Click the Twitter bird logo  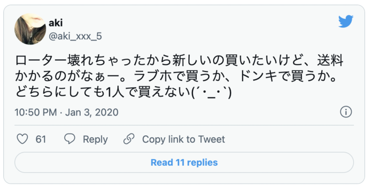point(346,21)
